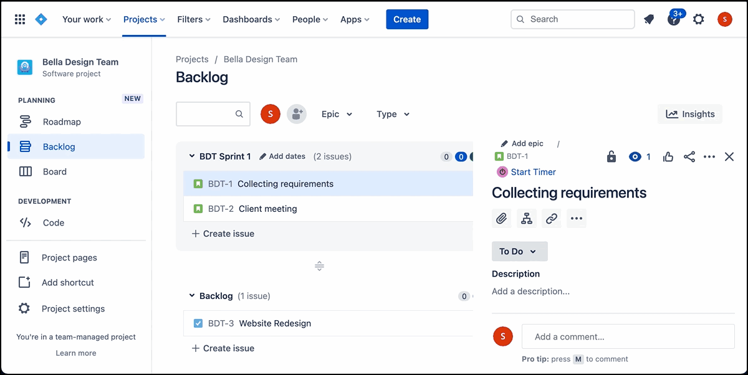This screenshot has width=748, height=375.
Task: Click the attach file paperclip icon
Action: [501, 218]
